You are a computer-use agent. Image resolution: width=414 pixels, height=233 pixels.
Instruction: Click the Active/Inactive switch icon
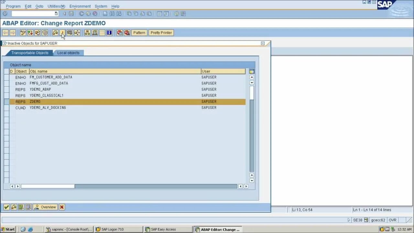coord(30,33)
